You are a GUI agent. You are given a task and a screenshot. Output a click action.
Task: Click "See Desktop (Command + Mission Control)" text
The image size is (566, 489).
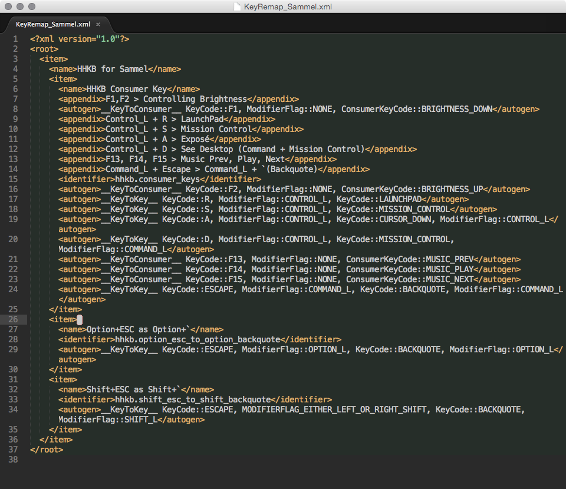(272, 149)
